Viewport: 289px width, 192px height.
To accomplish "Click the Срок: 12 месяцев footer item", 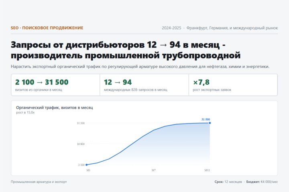I will click(x=228, y=182).
